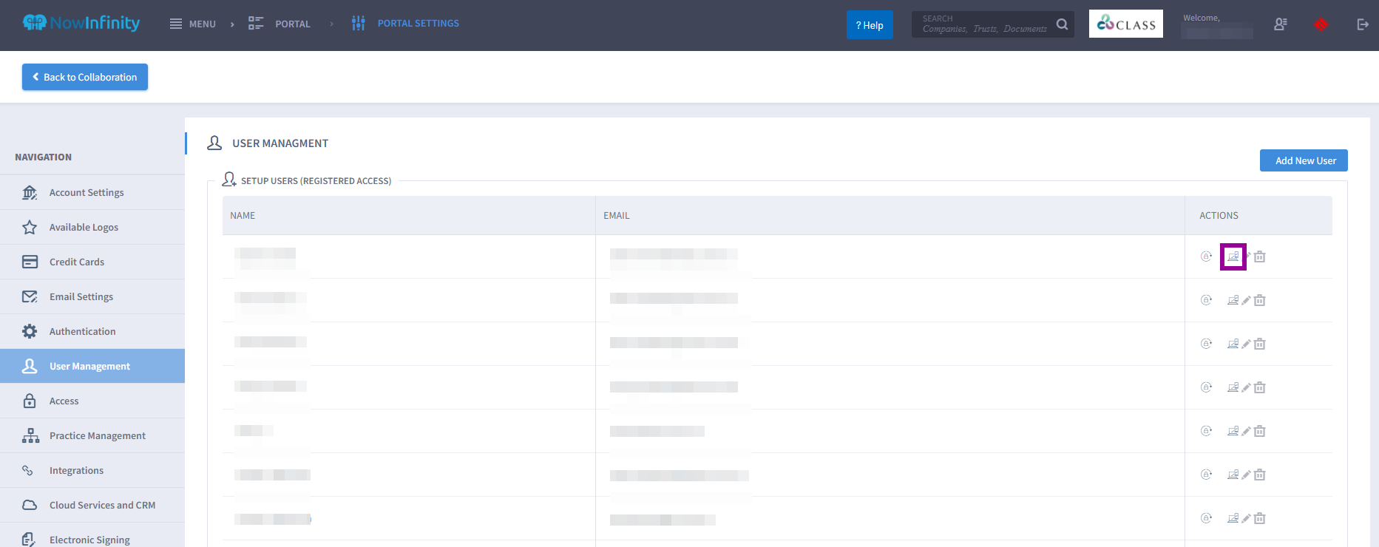Edit the third user row
Viewport: 1379px width, 547px height.
pyautogui.click(x=1246, y=344)
